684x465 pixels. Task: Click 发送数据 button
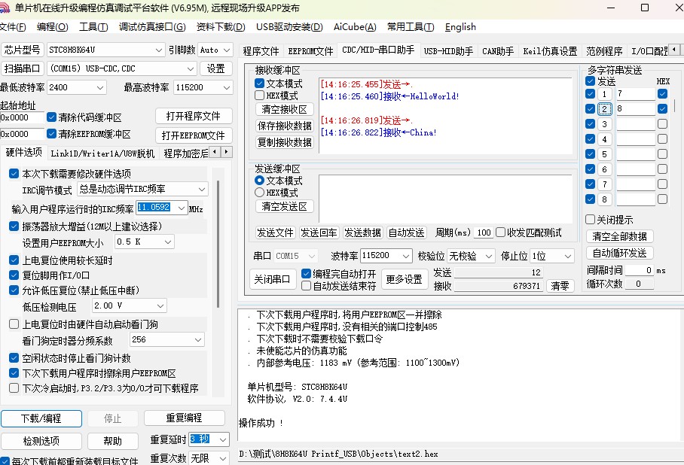(x=362, y=232)
